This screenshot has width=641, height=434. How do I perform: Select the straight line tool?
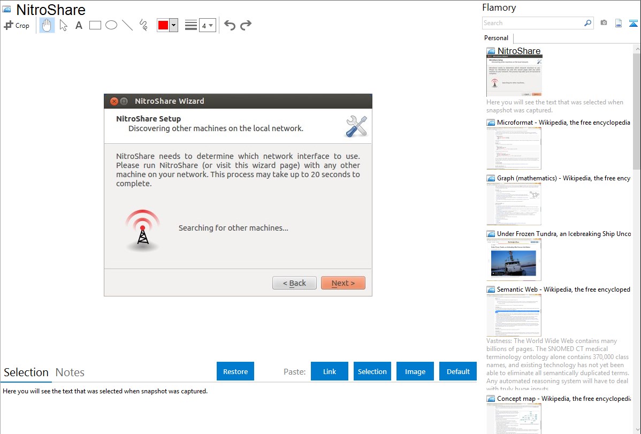[x=127, y=25]
